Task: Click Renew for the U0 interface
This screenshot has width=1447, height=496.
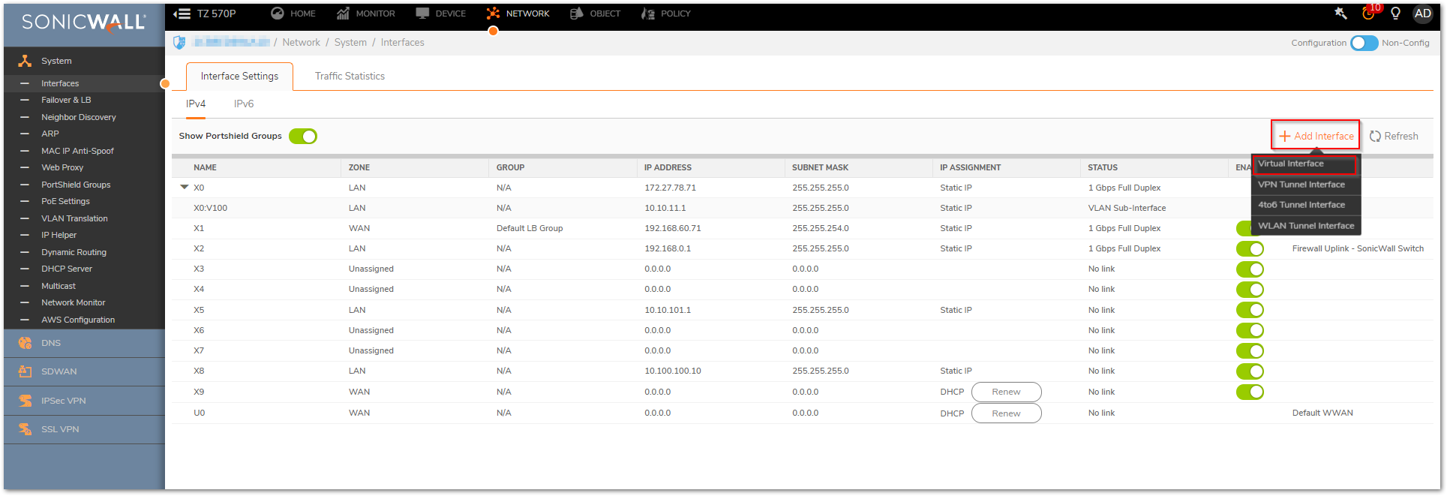Action: (x=1006, y=413)
